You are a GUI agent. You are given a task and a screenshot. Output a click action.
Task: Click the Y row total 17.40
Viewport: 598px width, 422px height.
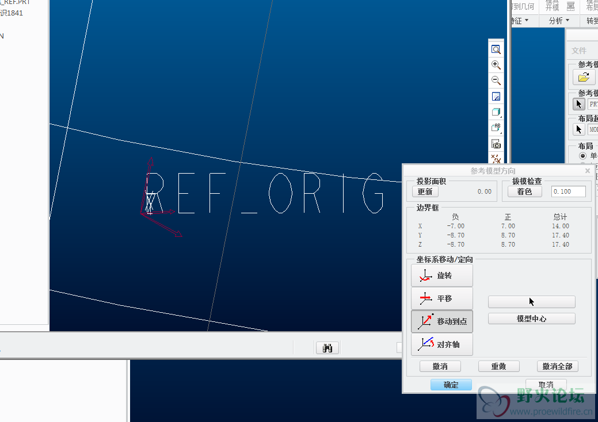pos(560,235)
